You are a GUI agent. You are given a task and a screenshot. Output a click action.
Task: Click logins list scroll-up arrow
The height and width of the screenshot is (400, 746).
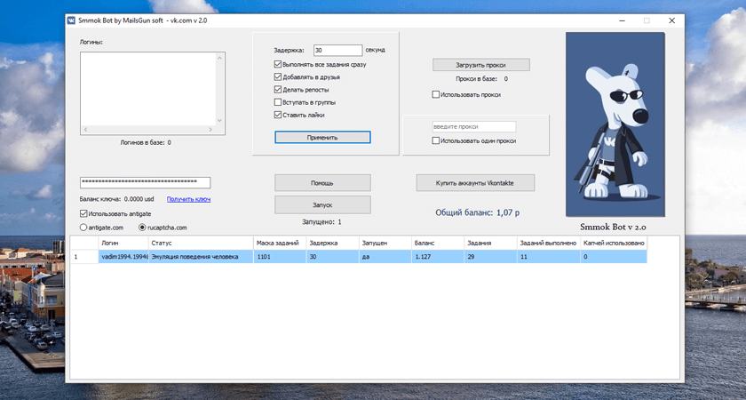[x=219, y=58]
